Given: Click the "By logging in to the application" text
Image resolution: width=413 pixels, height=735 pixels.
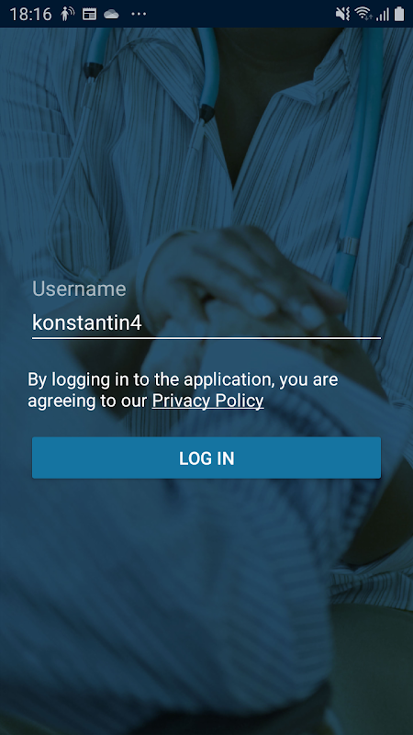Looking at the screenshot, I should [151, 379].
